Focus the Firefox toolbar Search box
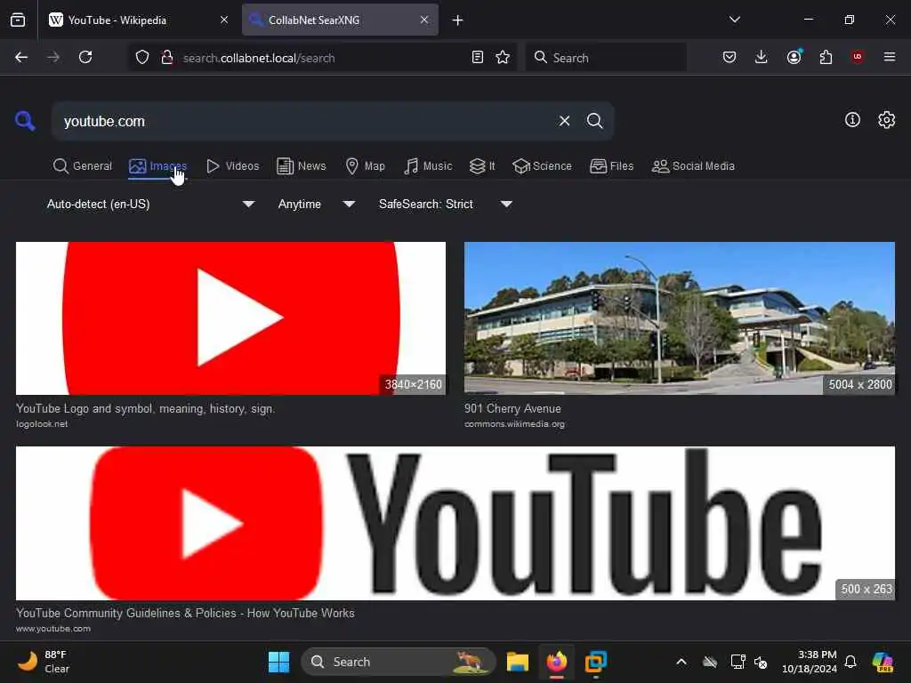Viewport: 911px width, 683px height. click(606, 58)
